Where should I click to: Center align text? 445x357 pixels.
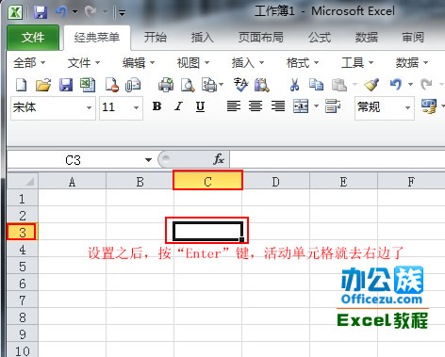(255, 106)
